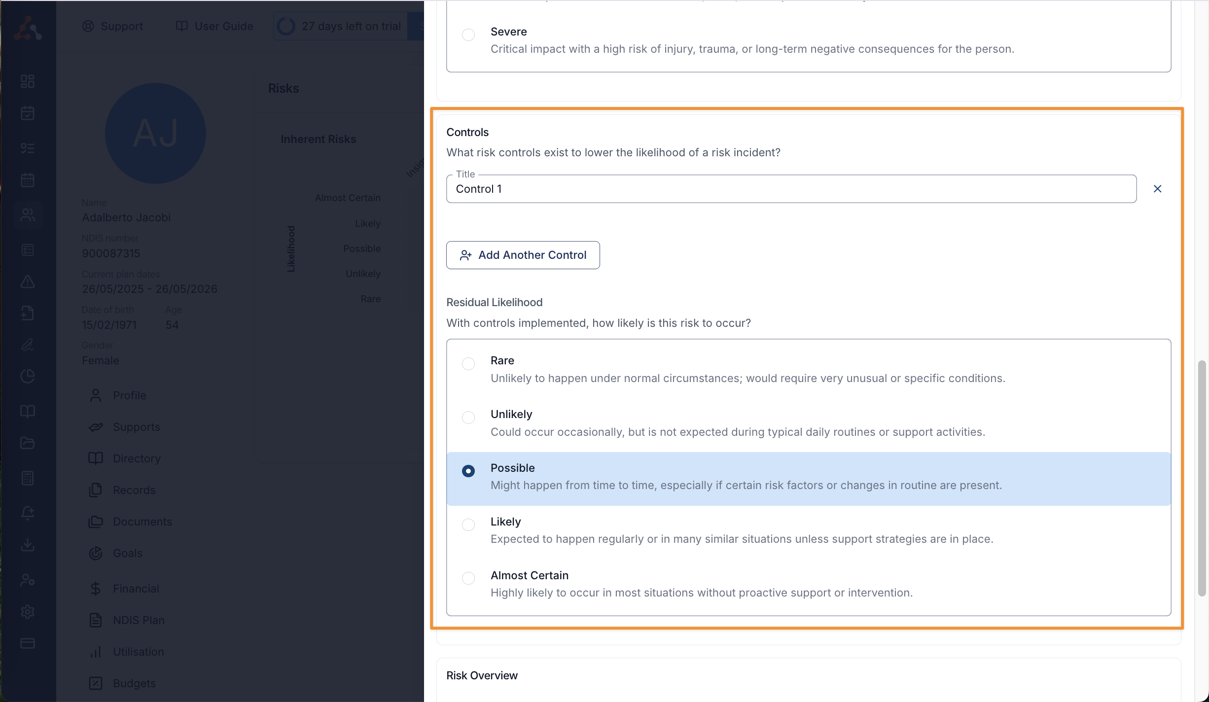1209x702 pixels.
Task: Click the Control 1 title input field
Action: pos(791,189)
